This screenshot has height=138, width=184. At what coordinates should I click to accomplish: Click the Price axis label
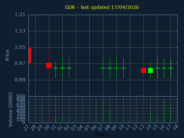[7, 55]
